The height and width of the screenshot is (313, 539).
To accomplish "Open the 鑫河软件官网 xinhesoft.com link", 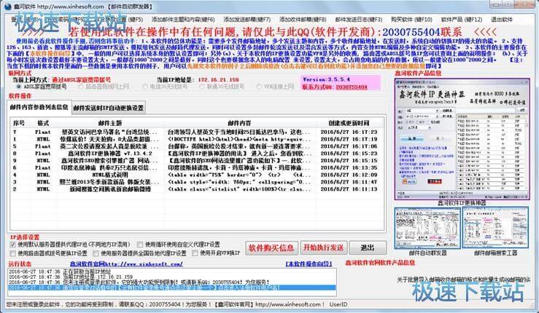I will (126, 264).
